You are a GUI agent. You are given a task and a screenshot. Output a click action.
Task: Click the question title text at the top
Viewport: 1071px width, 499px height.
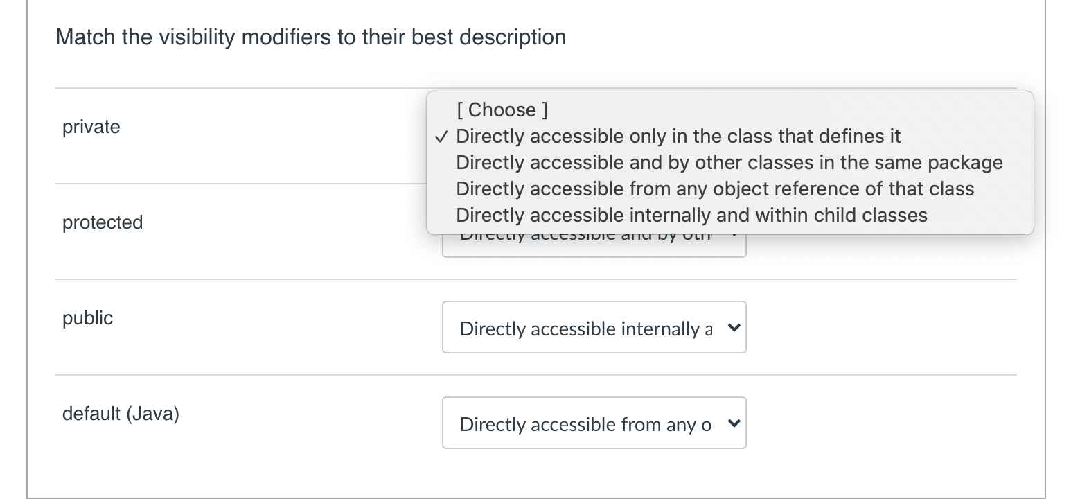(x=310, y=37)
